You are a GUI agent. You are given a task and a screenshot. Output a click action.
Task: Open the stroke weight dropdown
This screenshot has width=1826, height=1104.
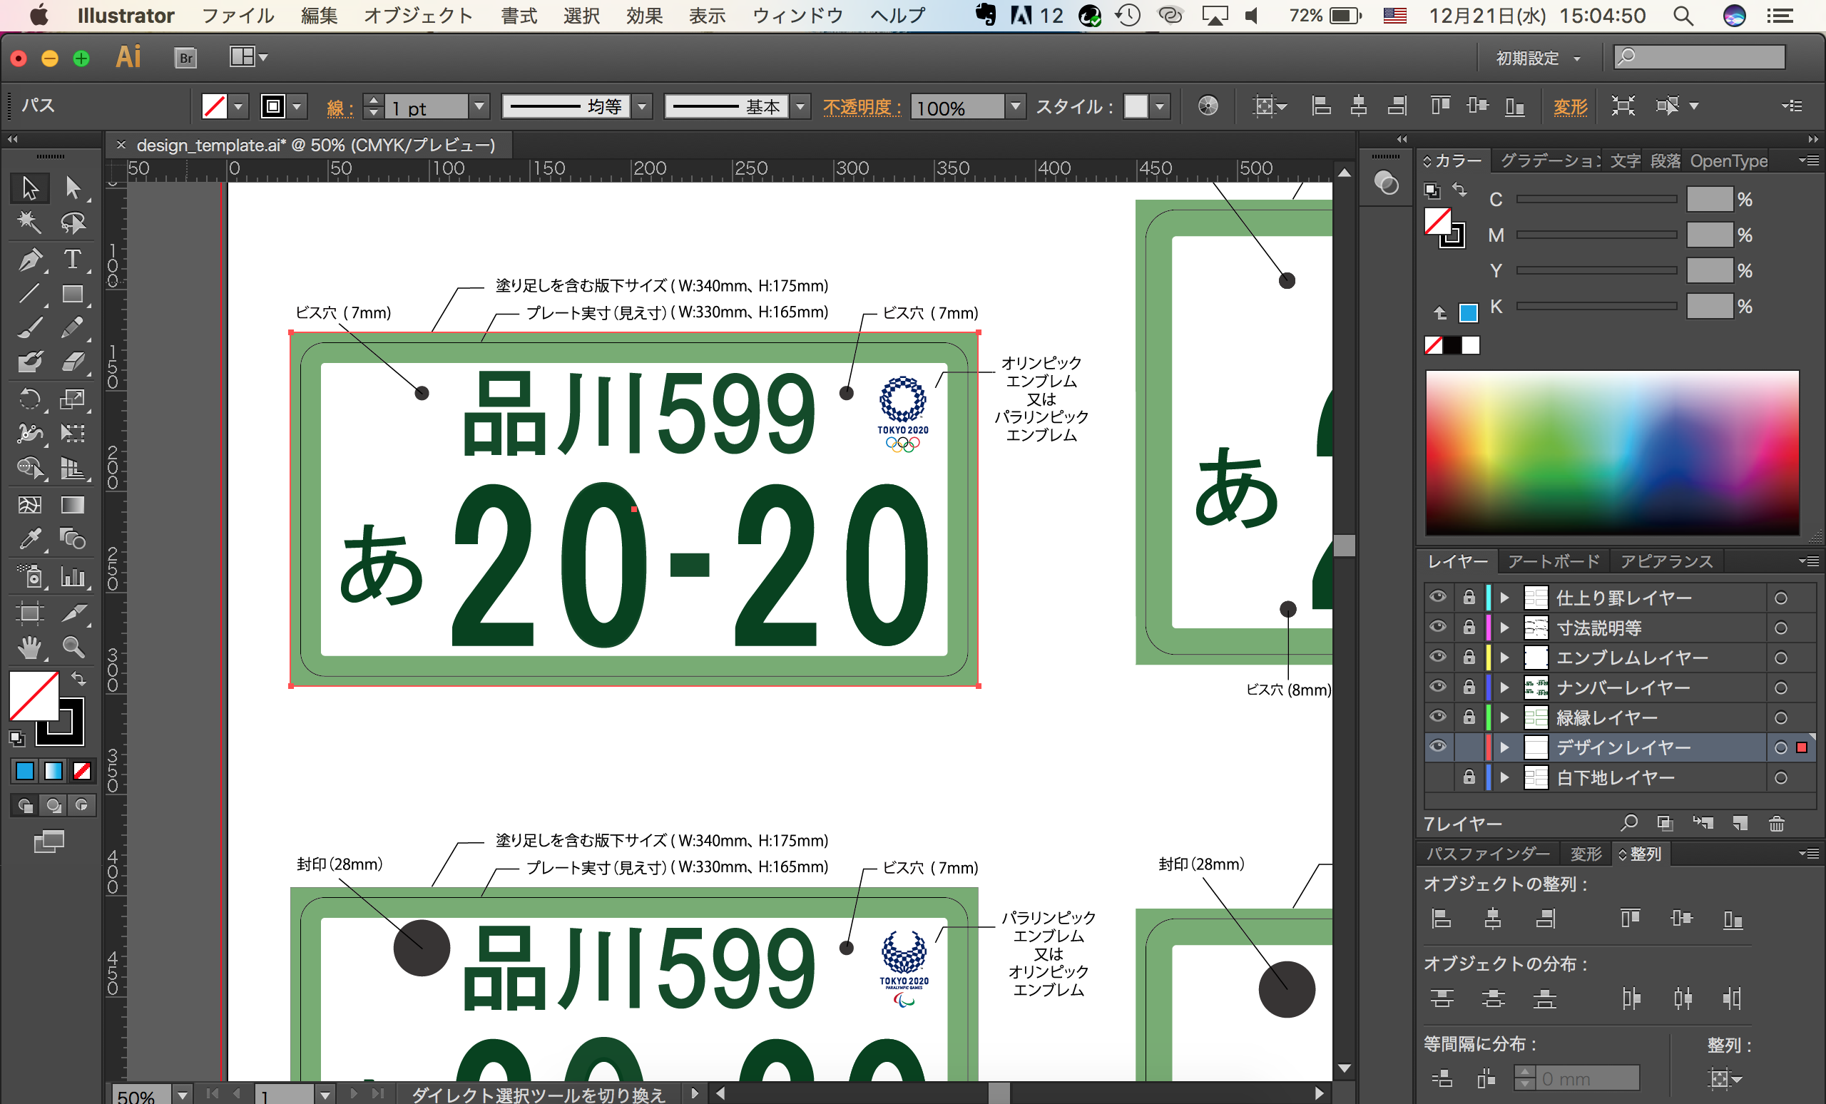[x=479, y=106]
